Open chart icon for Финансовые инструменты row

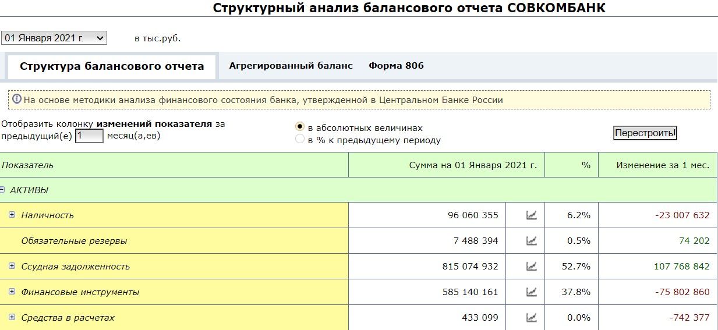pos(531,292)
